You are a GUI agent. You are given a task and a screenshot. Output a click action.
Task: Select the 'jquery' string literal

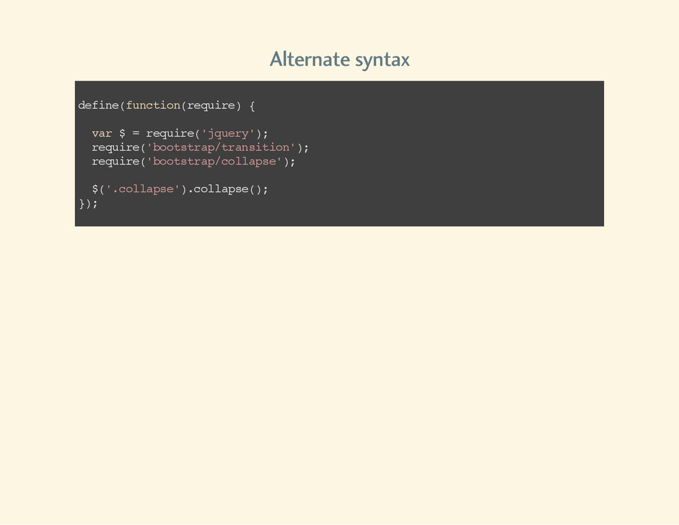click(228, 133)
